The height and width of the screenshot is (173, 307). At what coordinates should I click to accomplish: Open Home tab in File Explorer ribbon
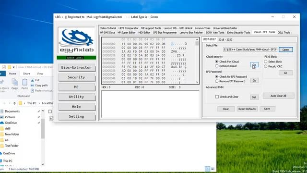click(12, 74)
